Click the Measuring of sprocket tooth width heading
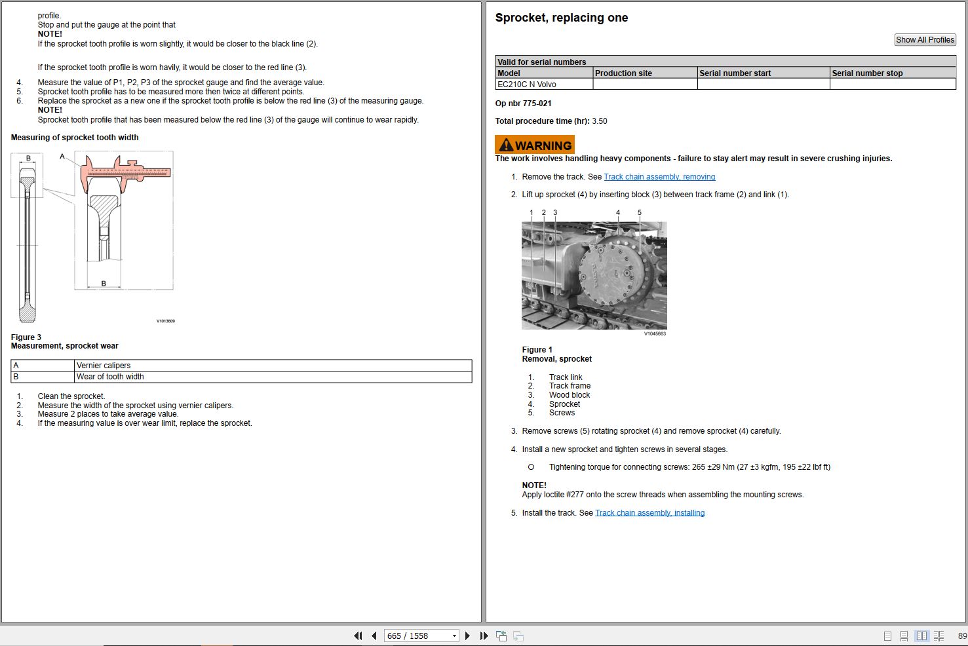The height and width of the screenshot is (646, 968). point(75,138)
